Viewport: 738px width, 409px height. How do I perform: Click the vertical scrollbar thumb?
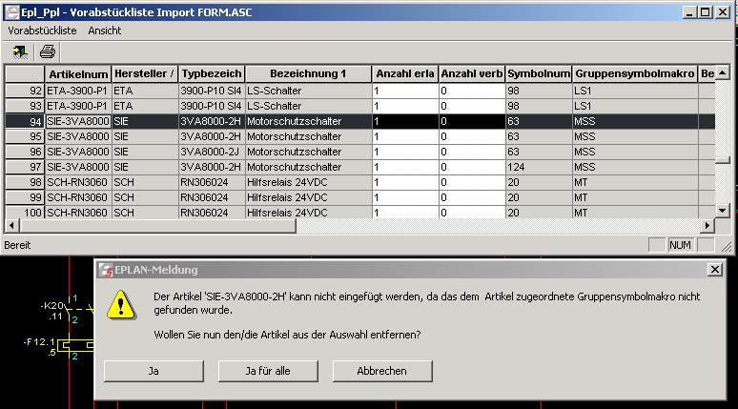[723, 160]
